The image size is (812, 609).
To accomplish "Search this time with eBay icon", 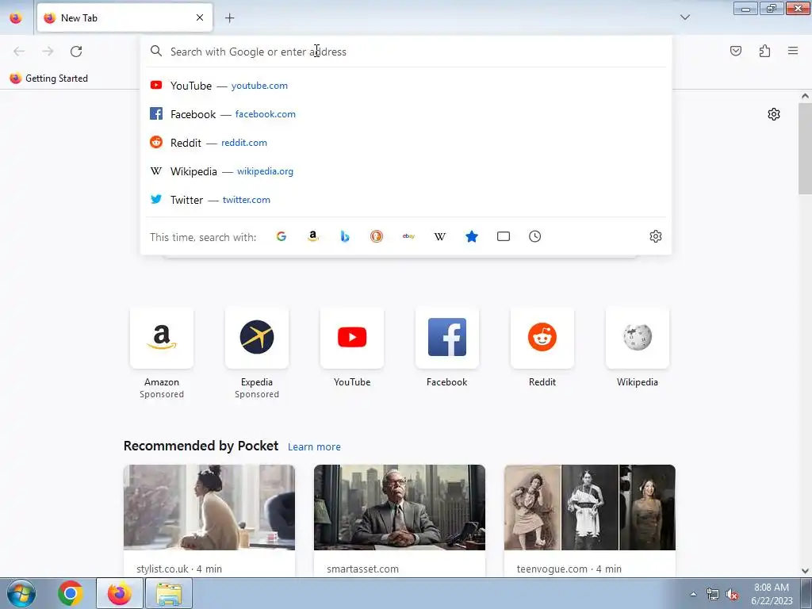I will (x=408, y=236).
